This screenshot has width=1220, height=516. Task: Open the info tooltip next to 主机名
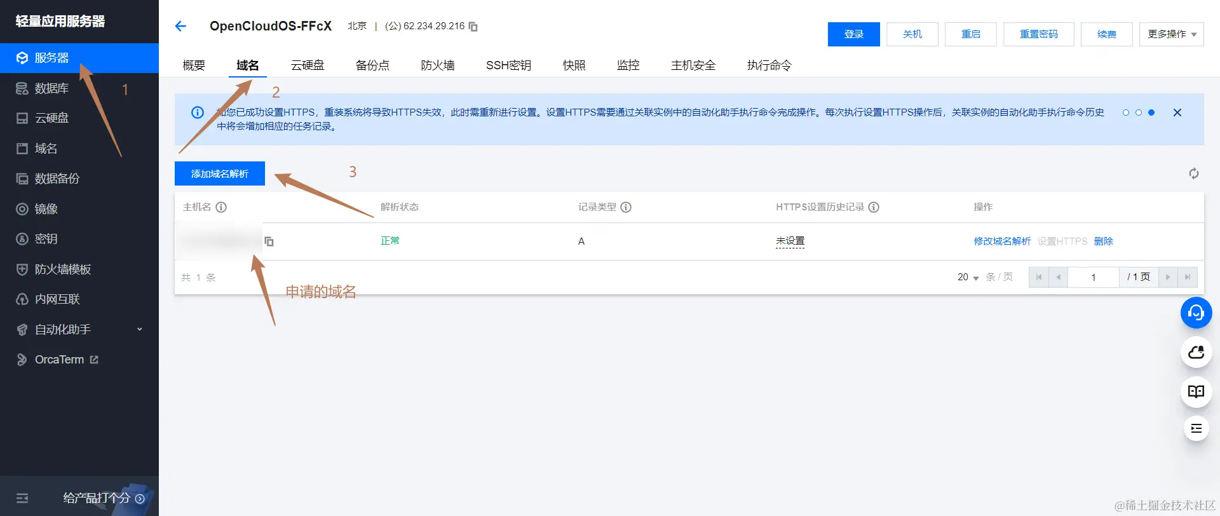221,207
